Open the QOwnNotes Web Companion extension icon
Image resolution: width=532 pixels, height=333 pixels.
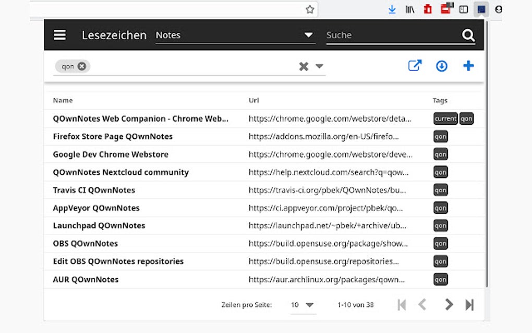[480, 9]
